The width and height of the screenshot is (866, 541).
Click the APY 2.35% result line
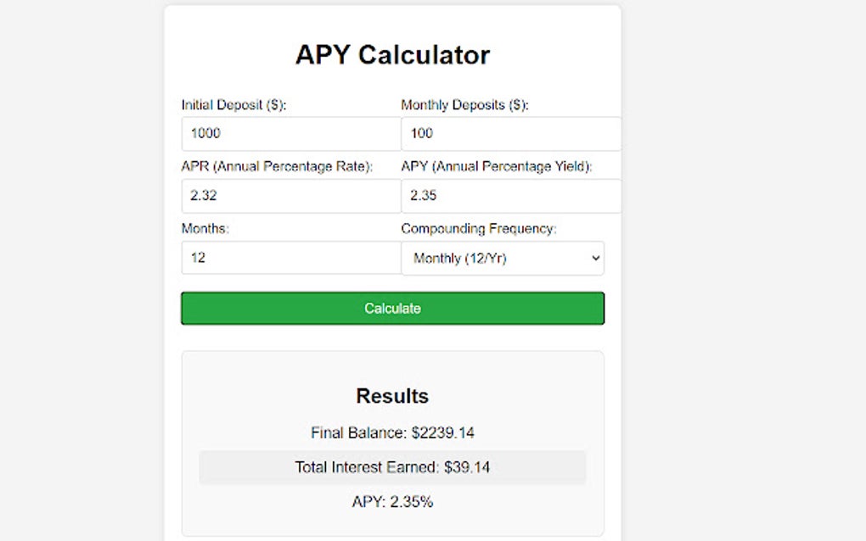click(x=391, y=501)
